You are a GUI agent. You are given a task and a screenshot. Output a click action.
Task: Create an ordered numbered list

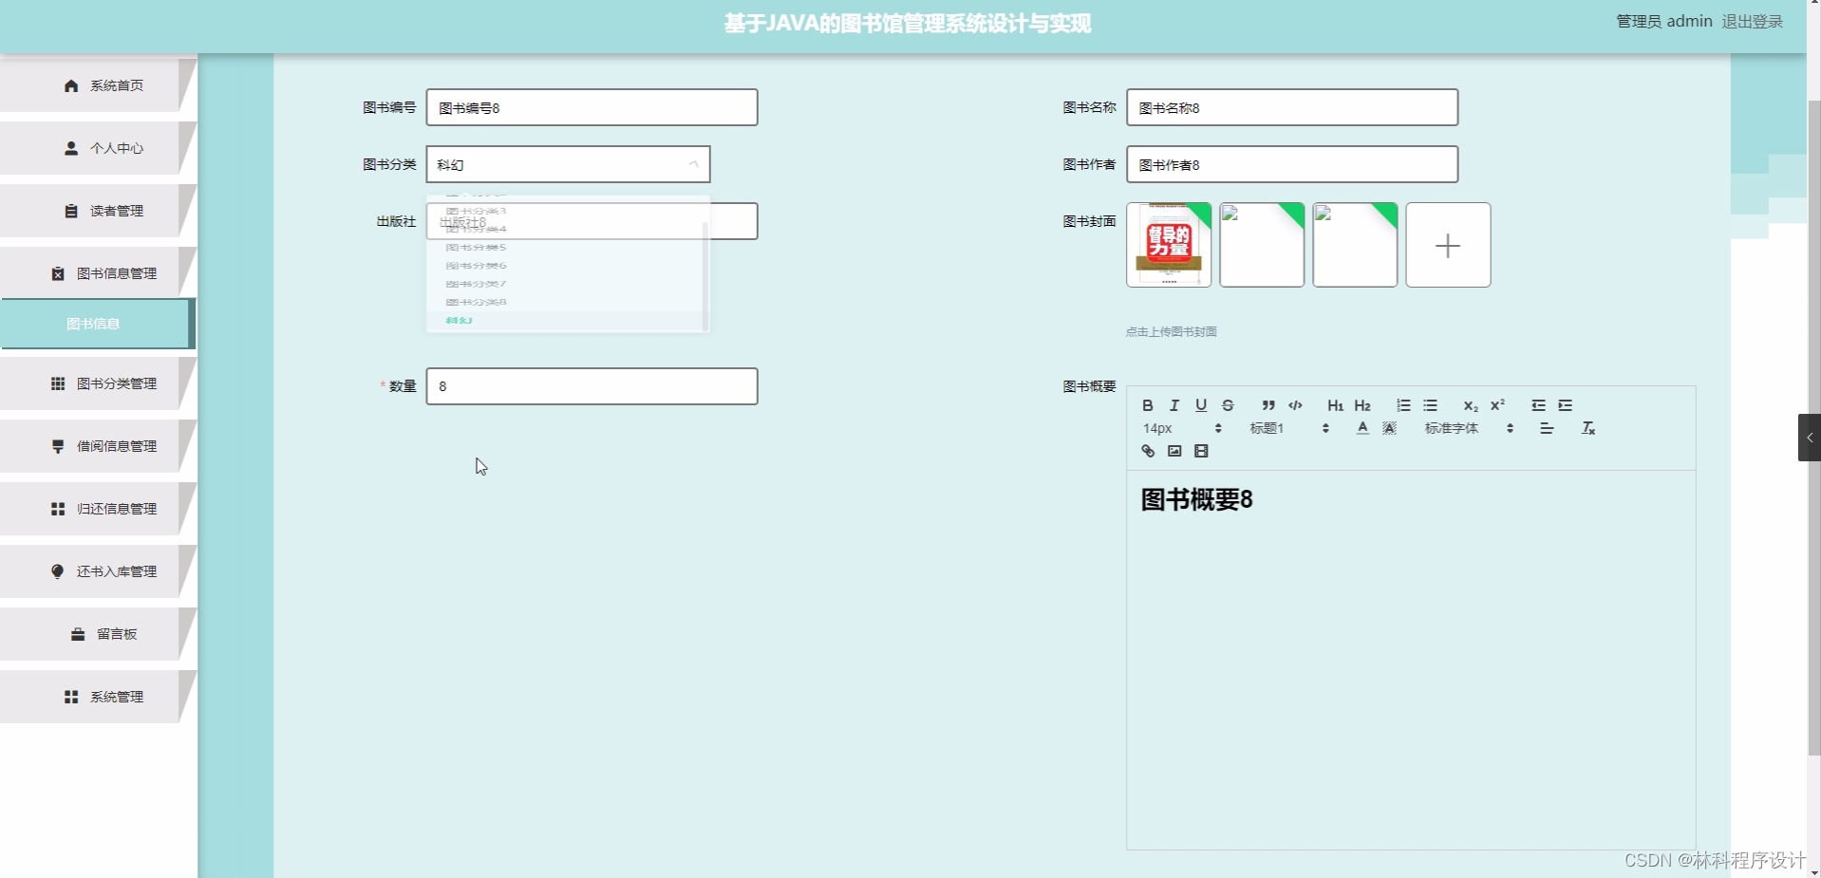tap(1403, 405)
